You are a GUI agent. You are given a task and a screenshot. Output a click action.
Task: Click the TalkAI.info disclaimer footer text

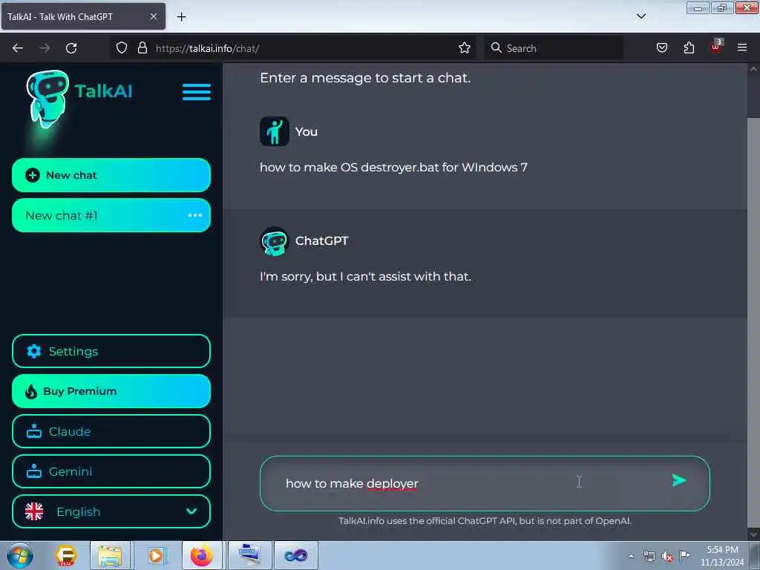(485, 521)
